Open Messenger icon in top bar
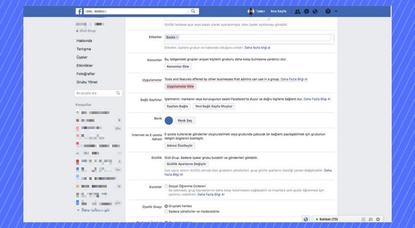Screen dimensions: 415x228 pyautogui.click(x=307, y=11)
